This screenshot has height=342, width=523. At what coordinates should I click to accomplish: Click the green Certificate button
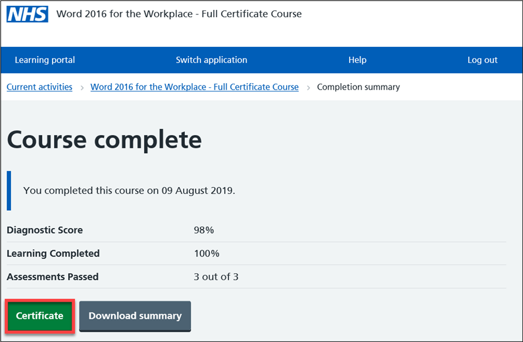pos(40,315)
